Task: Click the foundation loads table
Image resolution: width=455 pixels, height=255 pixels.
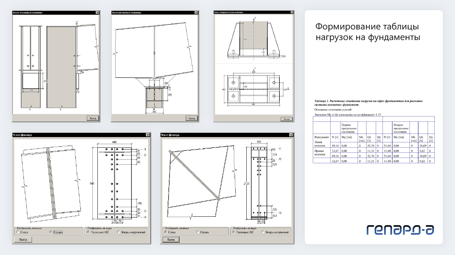Action: (x=373, y=140)
